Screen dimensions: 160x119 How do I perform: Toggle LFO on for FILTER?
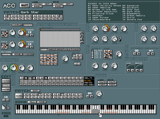point(92,51)
